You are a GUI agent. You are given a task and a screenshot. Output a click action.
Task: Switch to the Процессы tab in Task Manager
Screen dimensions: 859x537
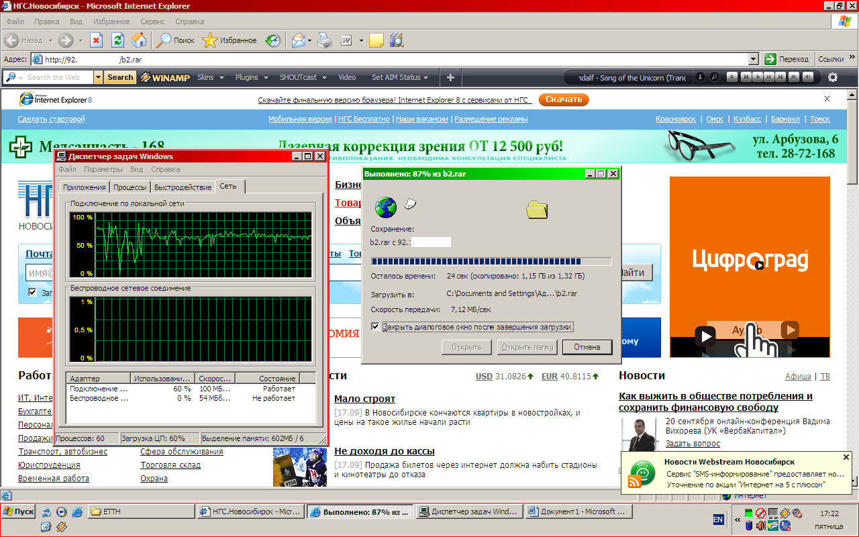[x=130, y=187]
